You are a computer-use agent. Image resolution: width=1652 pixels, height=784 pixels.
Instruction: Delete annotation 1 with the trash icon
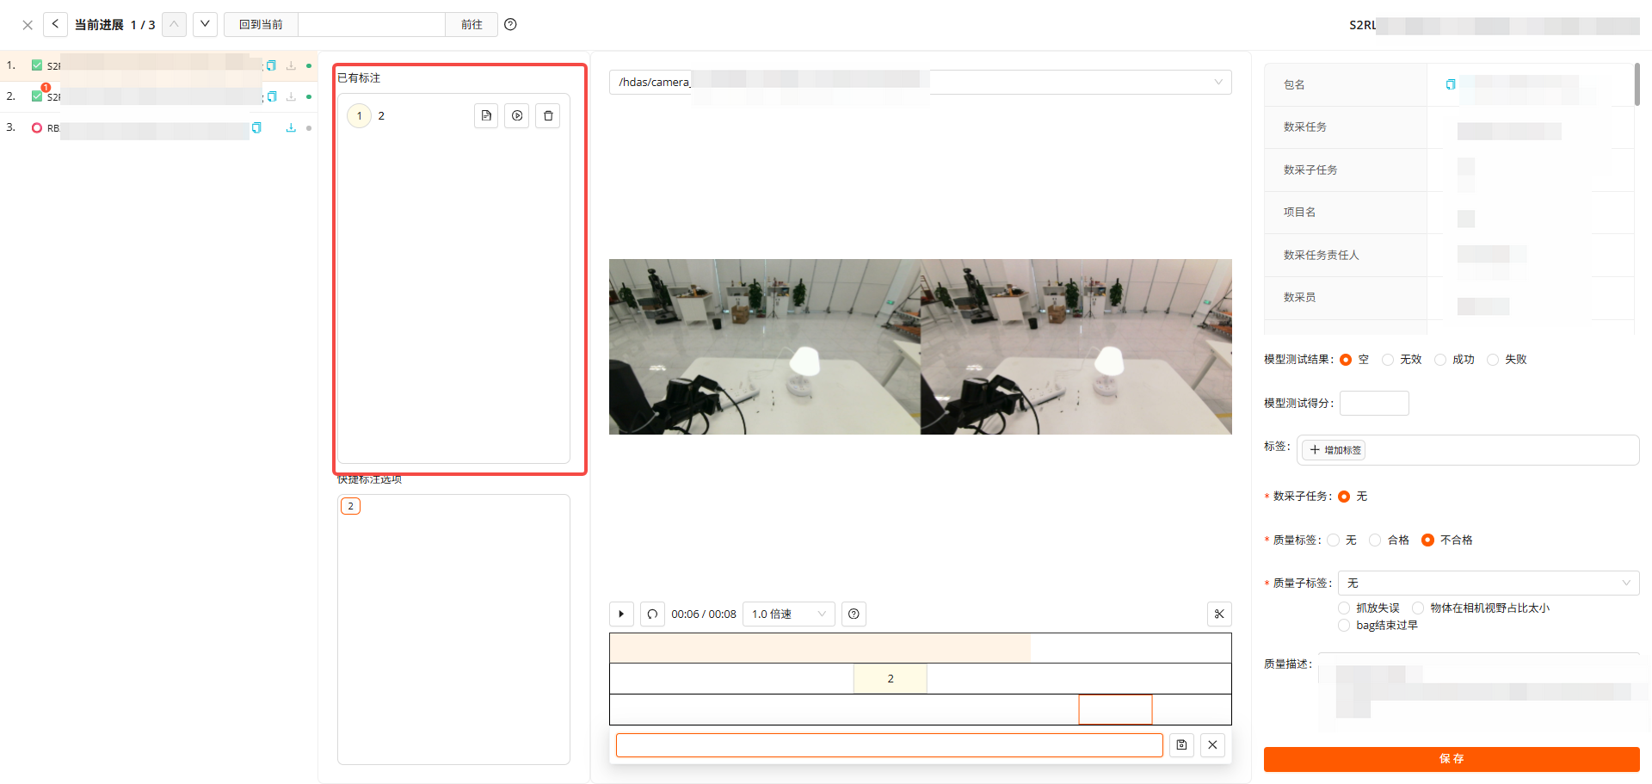[548, 115]
